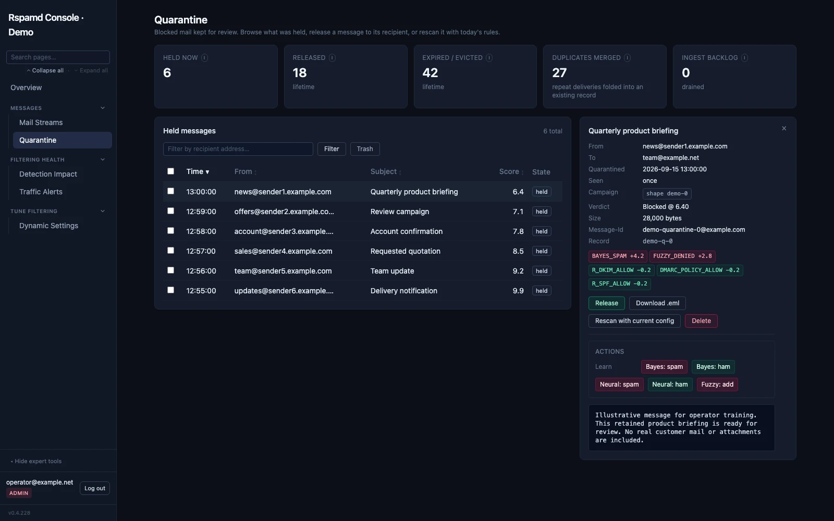The height and width of the screenshot is (521, 834).
Task: Click the BAYES_SPAM +4.2 symbol tag
Action: coord(618,256)
